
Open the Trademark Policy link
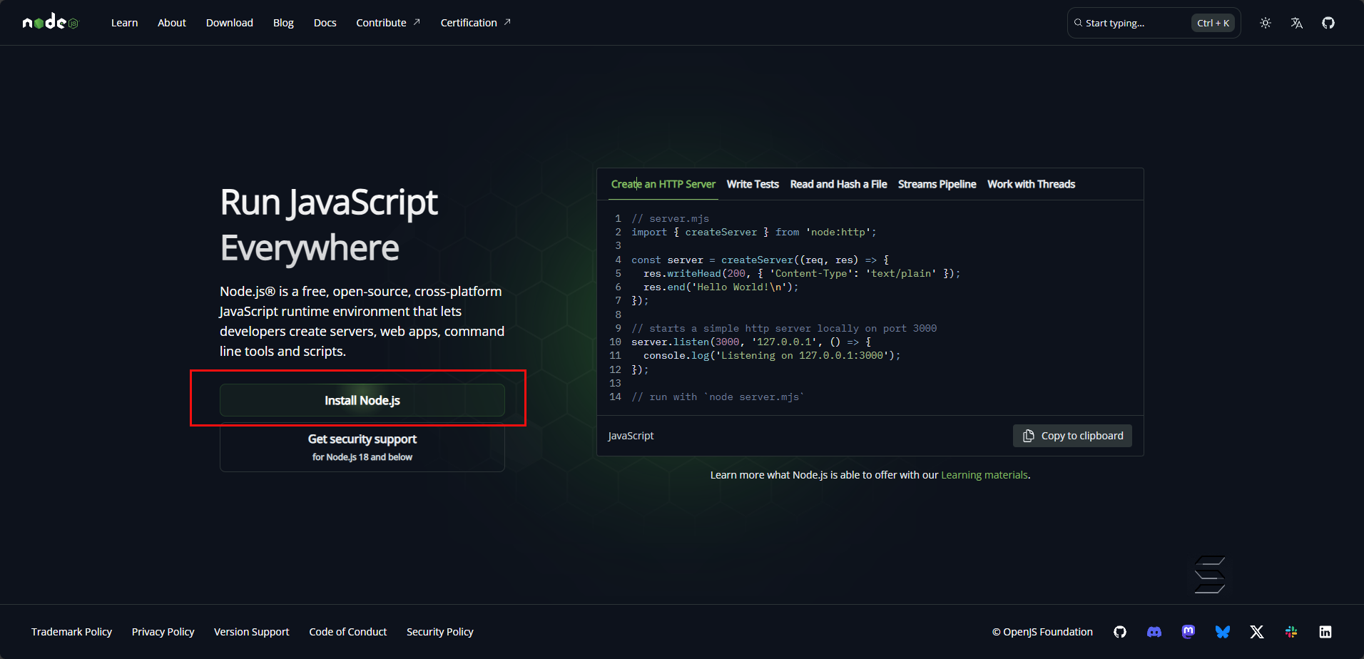tap(71, 632)
